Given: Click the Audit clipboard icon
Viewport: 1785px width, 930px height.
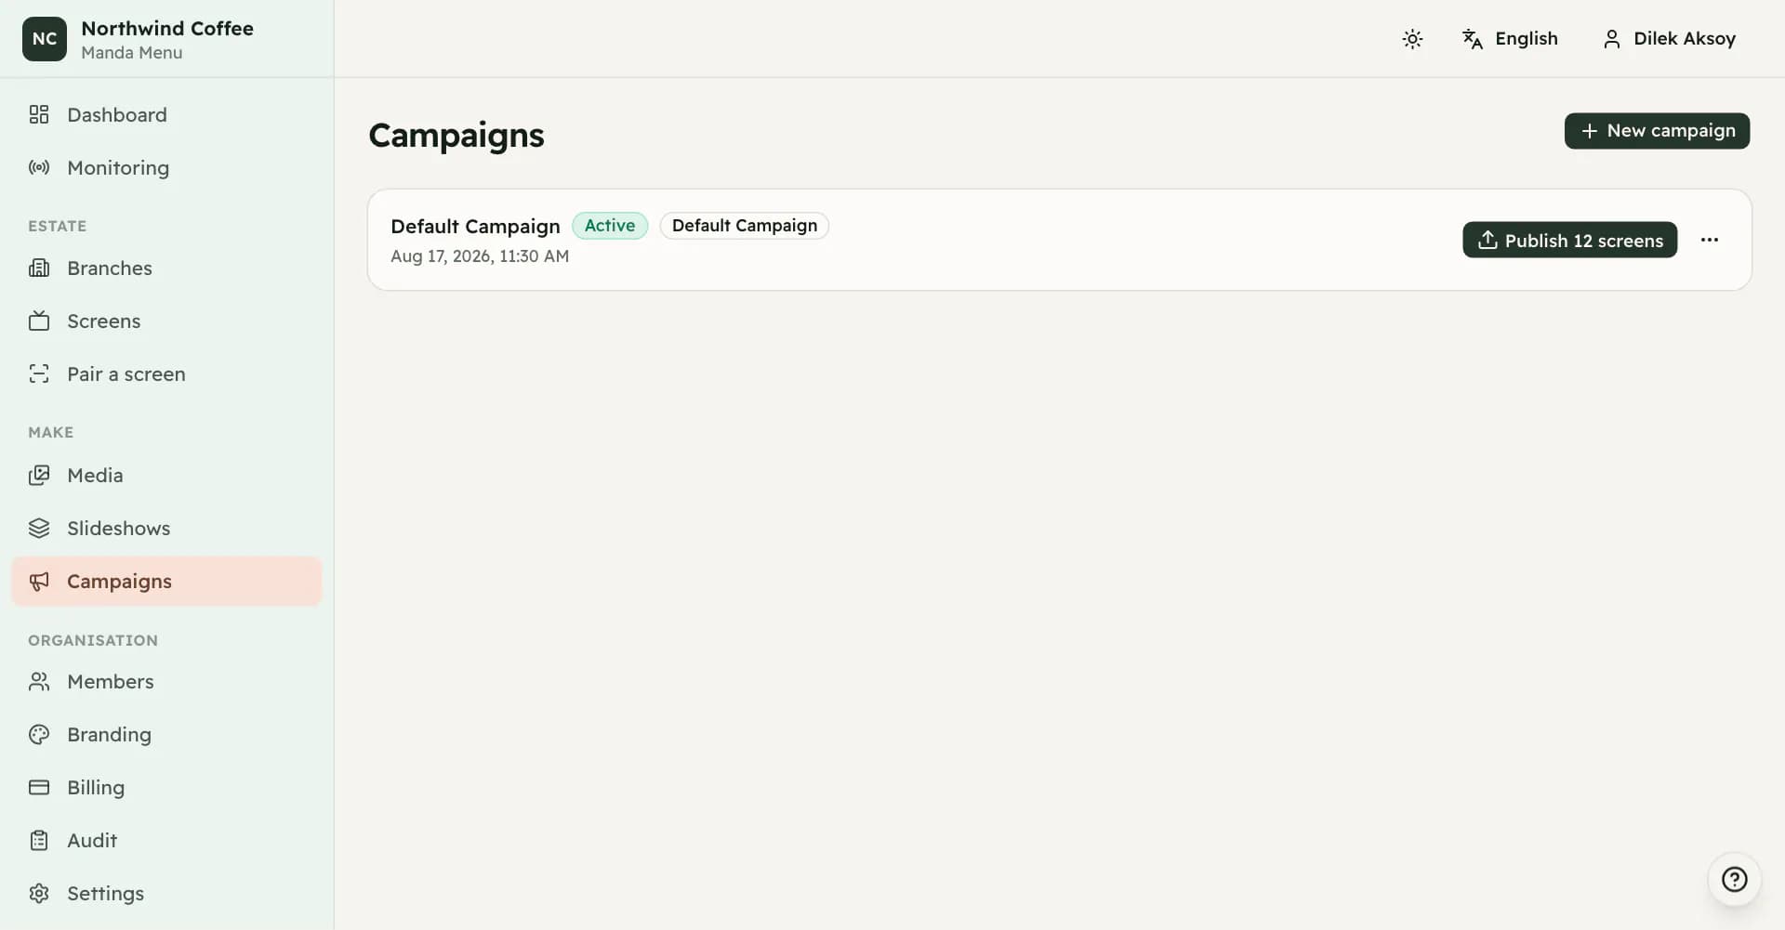Looking at the screenshot, I should [39, 840].
